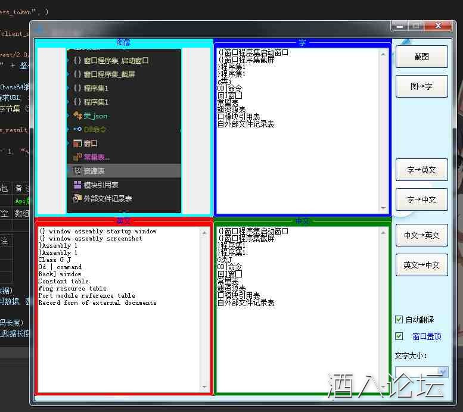Toggle the 自动翻译 checkbox
463x412 pixels.
click(x=399, y=320)
